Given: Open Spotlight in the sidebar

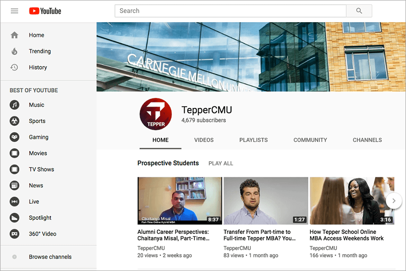Looking at the screenshot, I should (x=40, y=218).
